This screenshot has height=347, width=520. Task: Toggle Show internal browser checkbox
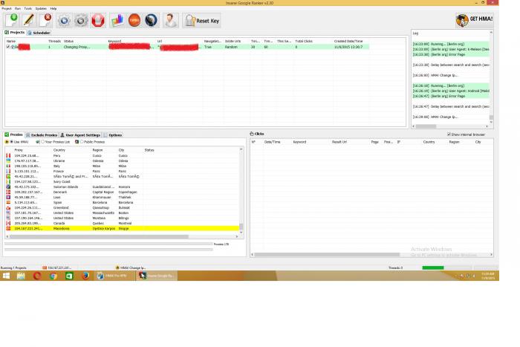449,134
